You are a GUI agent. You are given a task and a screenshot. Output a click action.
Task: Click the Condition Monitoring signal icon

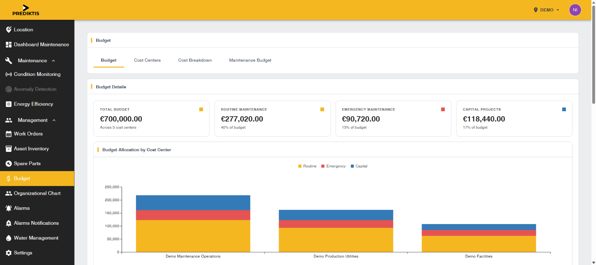[9, 74]
